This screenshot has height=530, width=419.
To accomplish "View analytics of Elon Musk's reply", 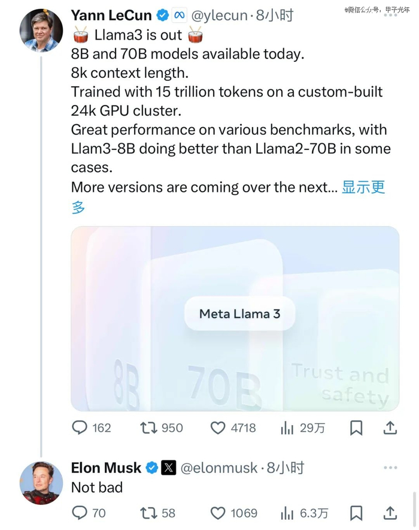I will 287,513.
